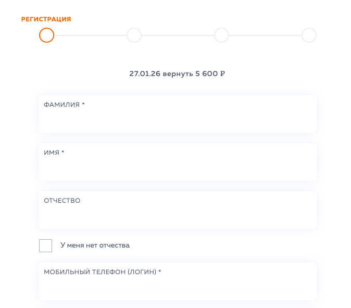Viewport: 351px width, 308px height.
Task: Click the «5 600 ₽» repayment amount
Action: pyautogui.click(x=210, y=74)
